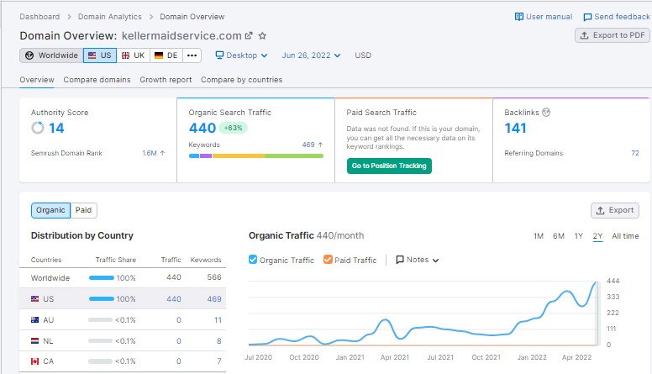The height and width of the screenshot is (374, 652).
Task: Toggle the Paid Traffic checkbox
Action: [x=328, y=261]
